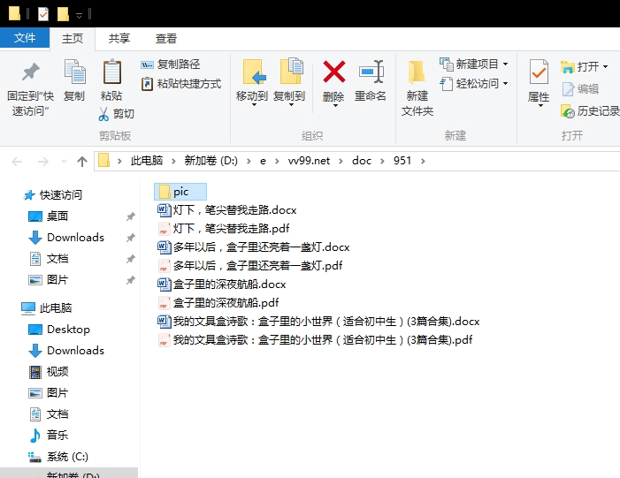The height and width of the screenshot is (478, 620).
Task: Open the recent locations dropdown arrow
Action: pyautogui.click(x=64, y=161)
